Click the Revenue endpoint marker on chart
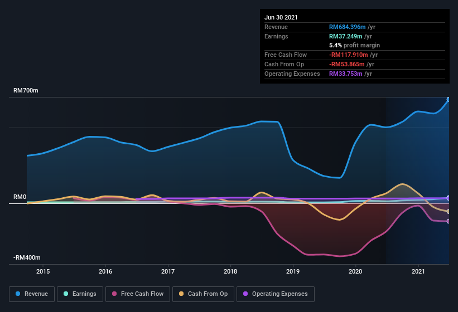This screenshot has height=312, width=458. tap(449, 99)
